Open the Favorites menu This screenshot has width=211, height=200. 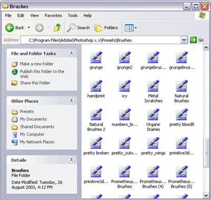tap(53, 16)
